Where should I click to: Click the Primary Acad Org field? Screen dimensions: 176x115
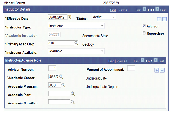point(61,43)
